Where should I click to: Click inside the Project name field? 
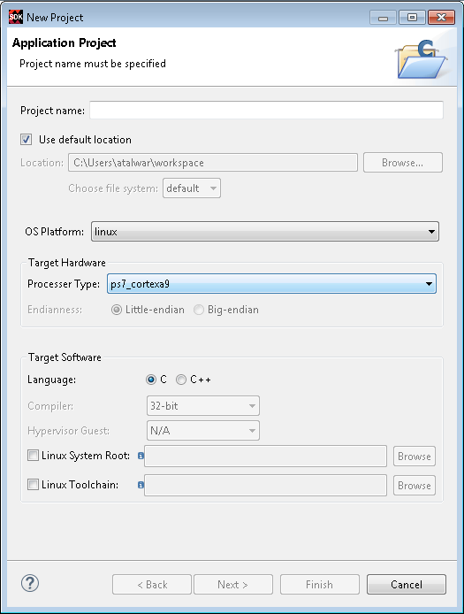coord(266,110)
